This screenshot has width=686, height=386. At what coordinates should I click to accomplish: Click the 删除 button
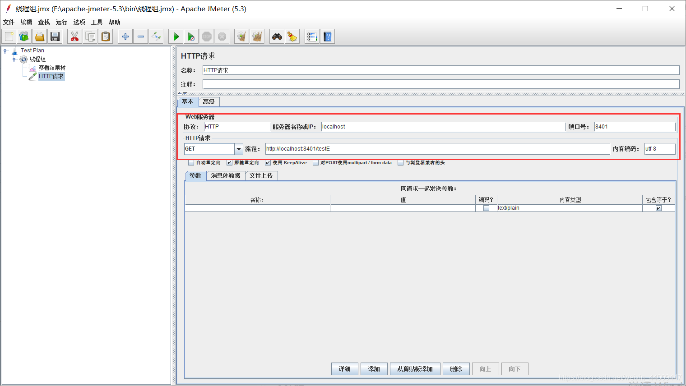pyautogui.click(x=456, y=369)
